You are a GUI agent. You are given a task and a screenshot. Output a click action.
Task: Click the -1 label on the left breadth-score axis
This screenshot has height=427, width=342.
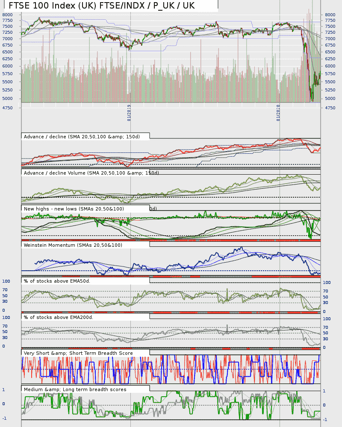[x=4, y=418]
